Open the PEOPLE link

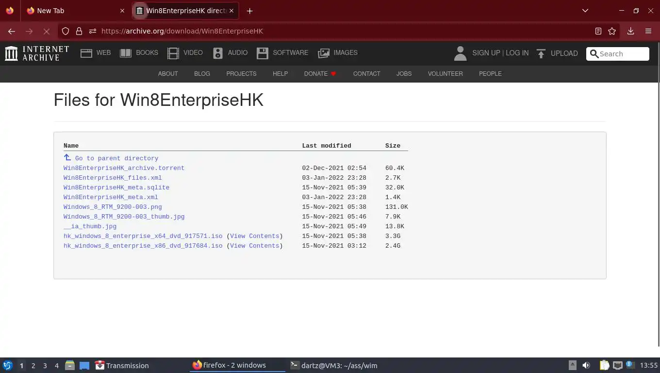pos(490,74)
